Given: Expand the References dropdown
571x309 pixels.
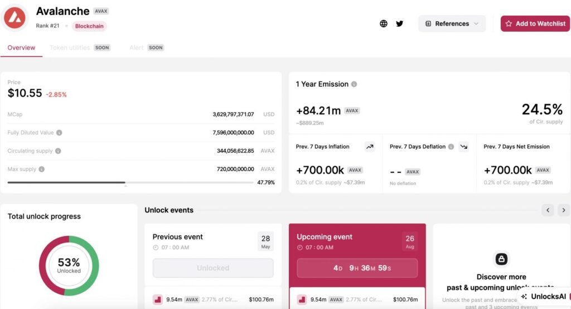Looking at the screenshot, I should click(452, 23).
